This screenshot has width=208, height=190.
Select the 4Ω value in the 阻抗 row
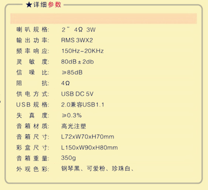[65, 83]
